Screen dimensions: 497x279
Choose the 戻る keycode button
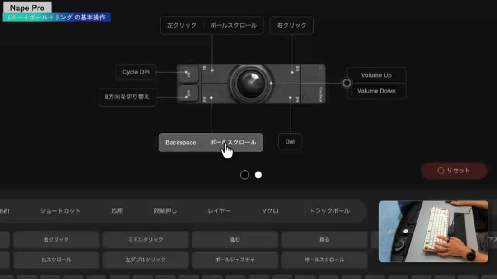[324, 240]
